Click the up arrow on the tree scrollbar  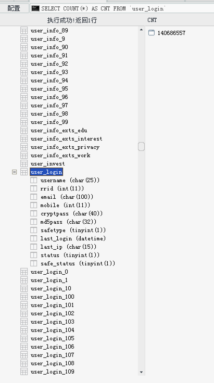pos(141,30)
